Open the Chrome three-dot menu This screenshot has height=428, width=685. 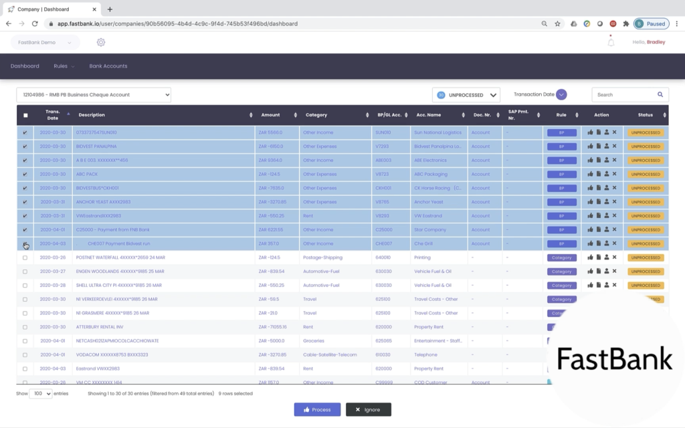point(677,23)
